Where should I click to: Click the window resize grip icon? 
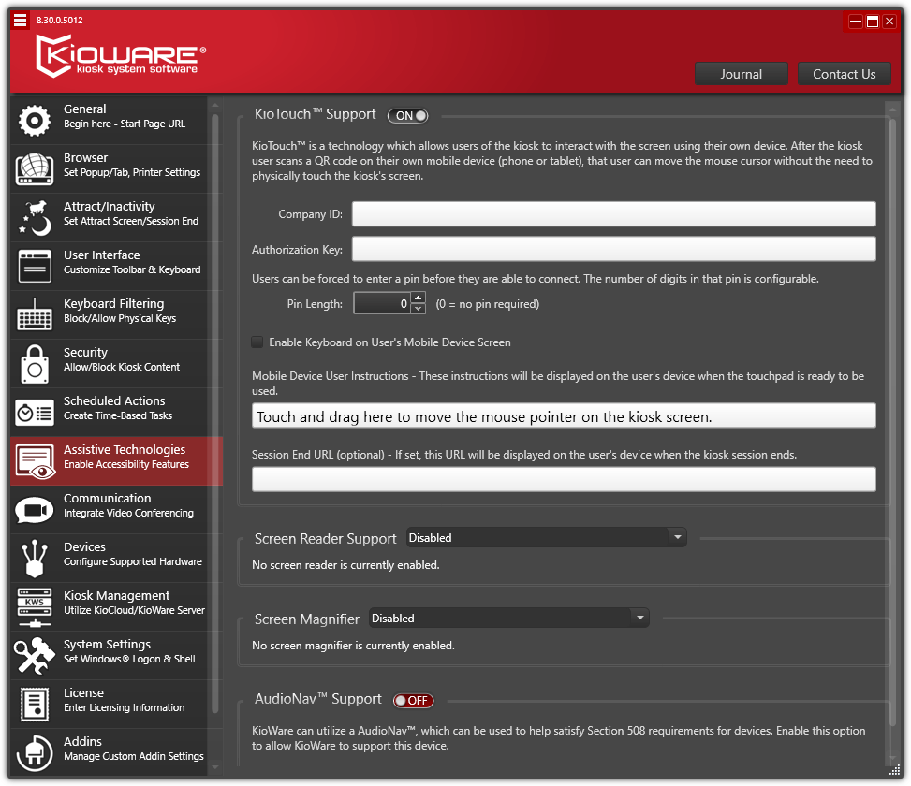tap(894, 770)
